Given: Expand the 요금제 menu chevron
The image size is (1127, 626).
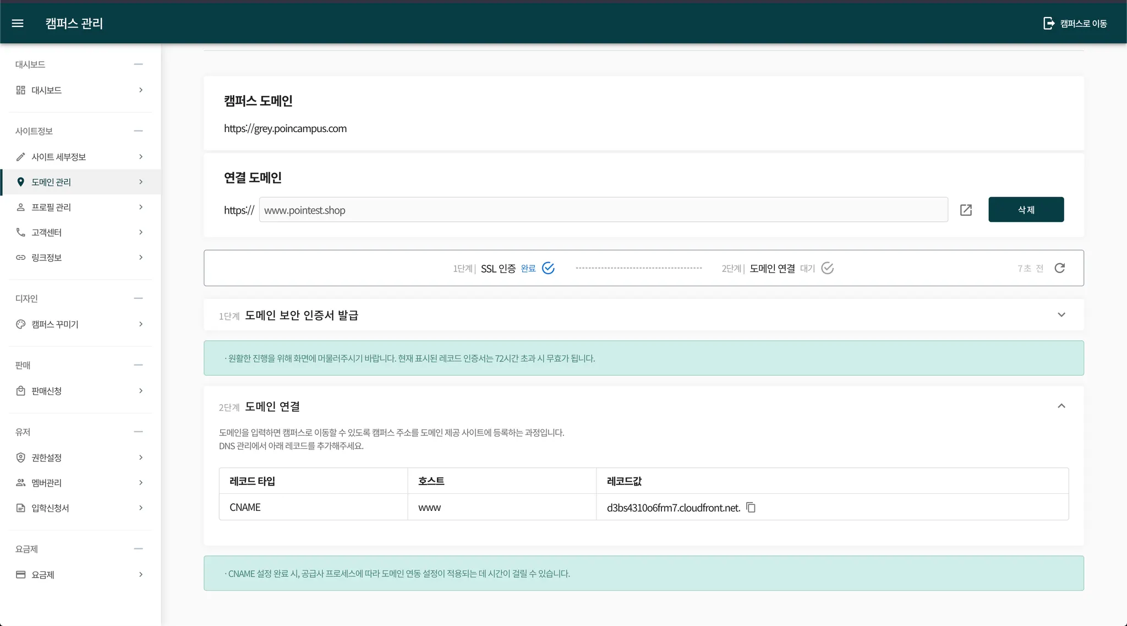Looking at the screenshot, I should [141, 575].
